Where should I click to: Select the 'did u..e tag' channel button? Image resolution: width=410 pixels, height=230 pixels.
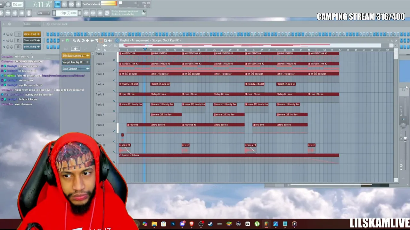(x=32, y=34)
